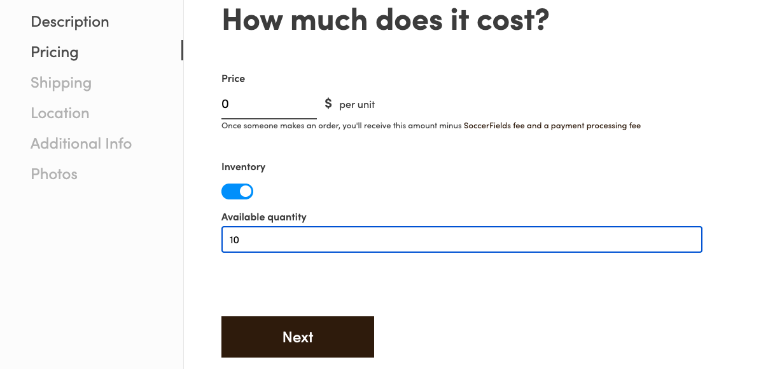Click the Available quantity field

pyautogui.click(x=461, y=239)
